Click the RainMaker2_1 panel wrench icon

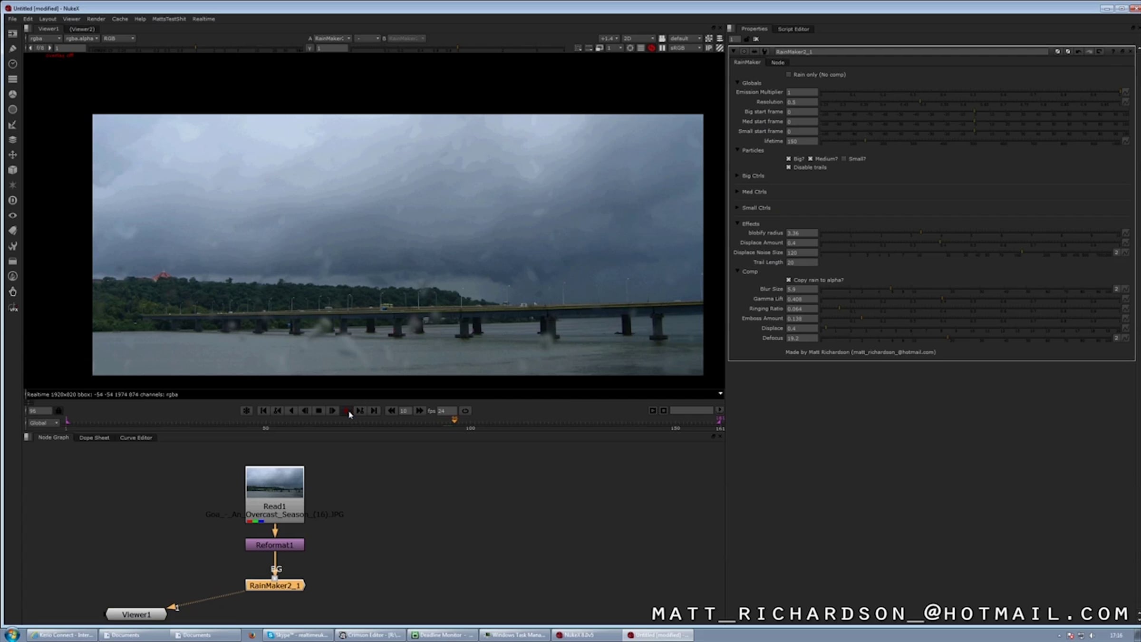pyautogui.click(x=764, y=51)
